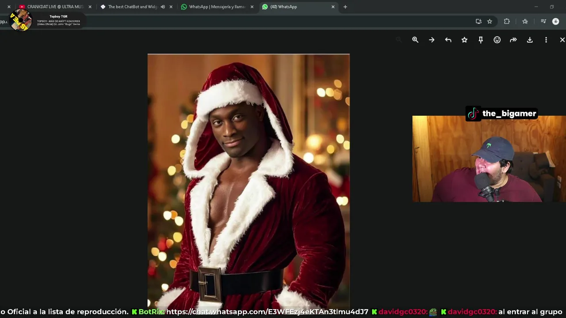Click the Topboy TGR song title

(x=58, y=16)
